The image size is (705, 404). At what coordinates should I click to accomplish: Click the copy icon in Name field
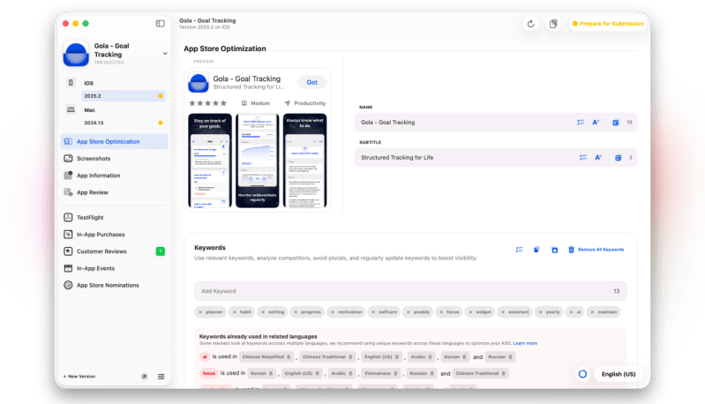tap(616, 123)
